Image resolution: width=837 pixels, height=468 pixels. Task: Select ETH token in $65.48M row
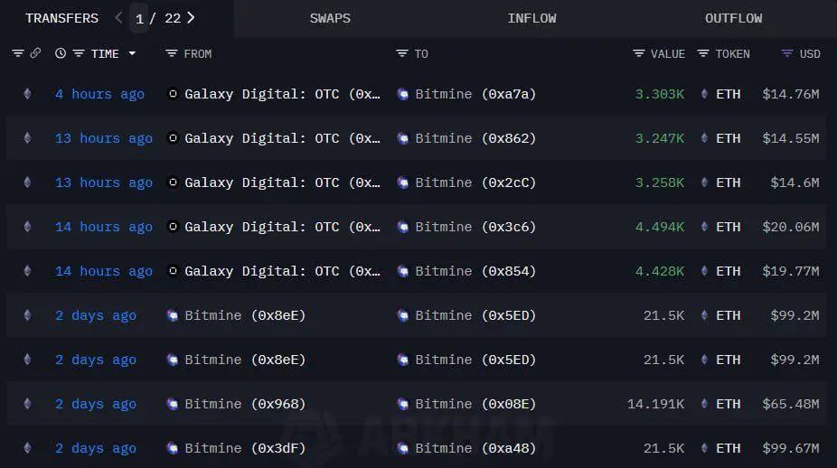(x=729, y=405)
